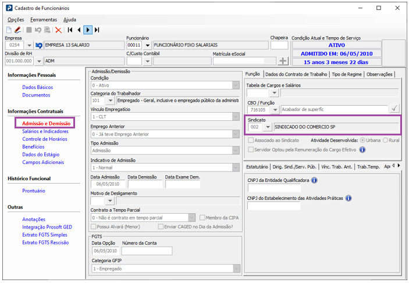Toggle Associado ao Sindicato checkbox
Image resolution: width=409 pixels, height=283 pixels.
(x=251, y=140)
